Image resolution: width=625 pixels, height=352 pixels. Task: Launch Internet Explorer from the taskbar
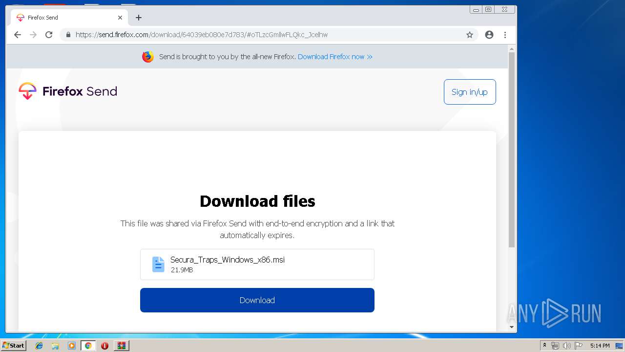39,346
